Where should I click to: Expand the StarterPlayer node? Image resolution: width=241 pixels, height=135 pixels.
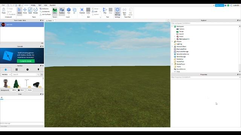[172, 64]
